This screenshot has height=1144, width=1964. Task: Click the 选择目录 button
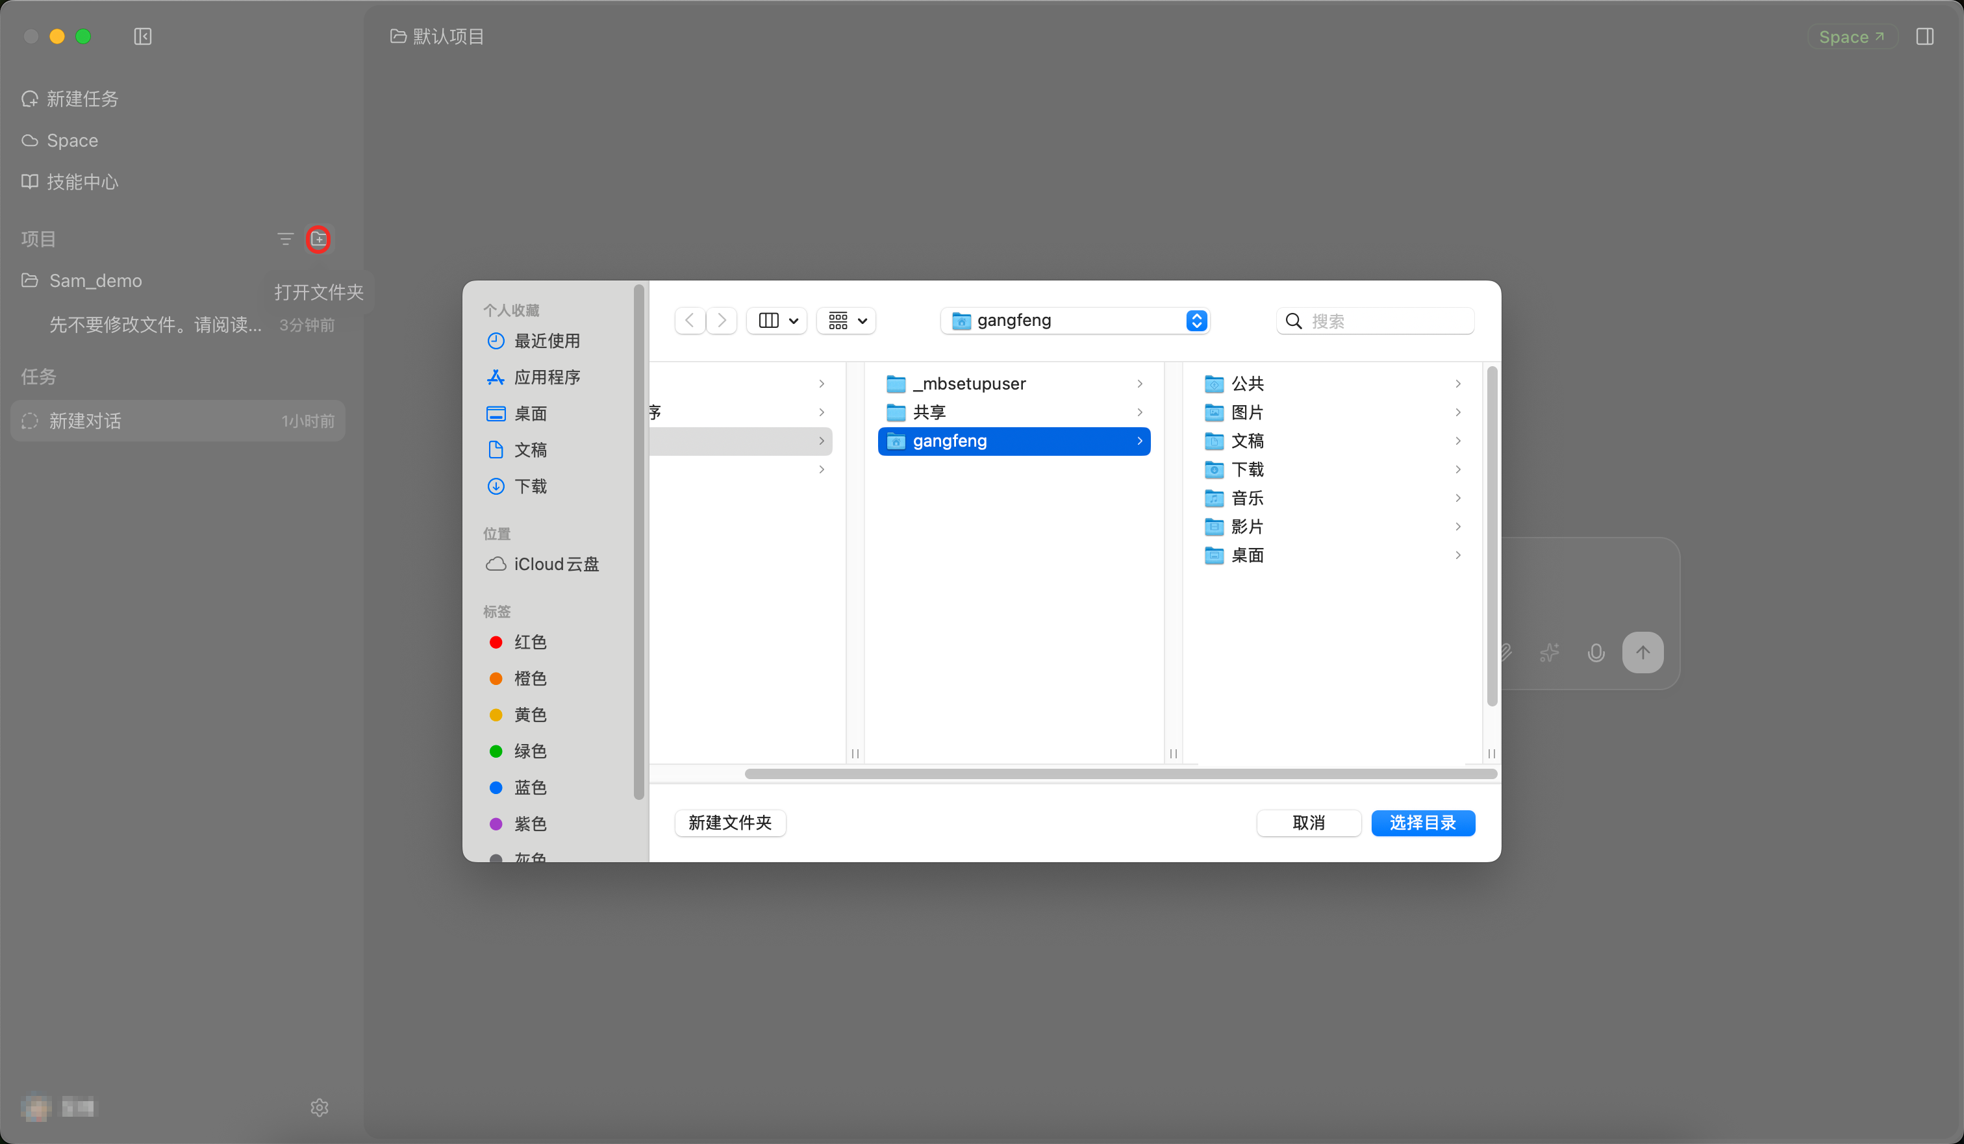click(1423, 823)
